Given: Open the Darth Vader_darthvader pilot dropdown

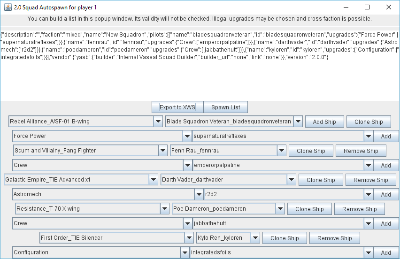Looking at the screenshot, I should click(228, 179).
